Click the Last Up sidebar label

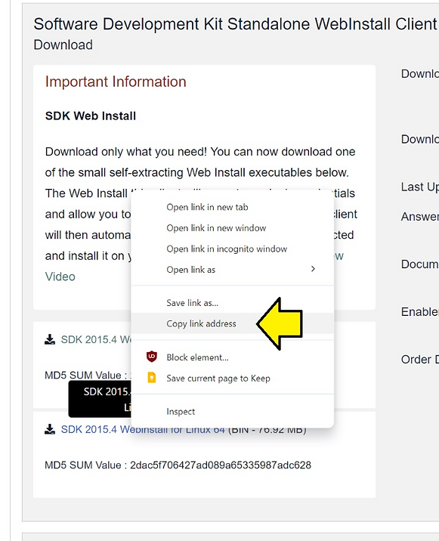[420, 187]
